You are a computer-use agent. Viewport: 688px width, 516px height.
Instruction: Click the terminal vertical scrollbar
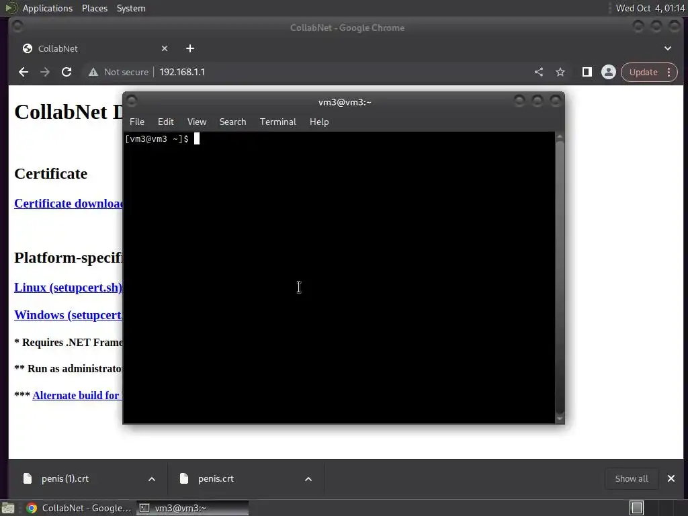coord(560,277)
